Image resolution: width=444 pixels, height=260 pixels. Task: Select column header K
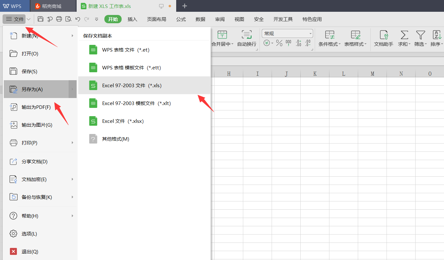pyautogui.click(x=315, y=74)
